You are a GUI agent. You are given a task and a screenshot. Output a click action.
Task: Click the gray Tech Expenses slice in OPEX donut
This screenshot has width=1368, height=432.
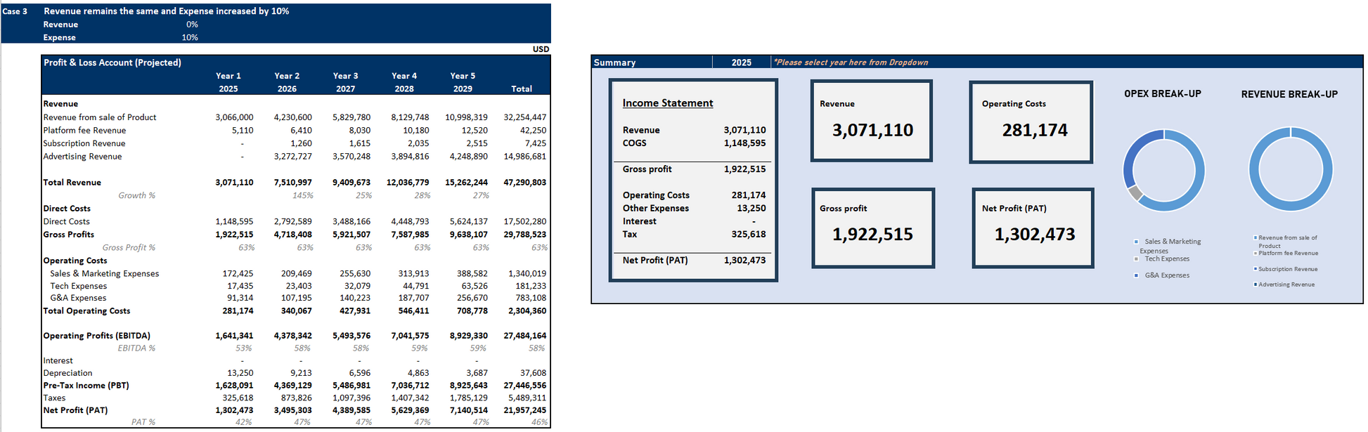pos(1133,192)
